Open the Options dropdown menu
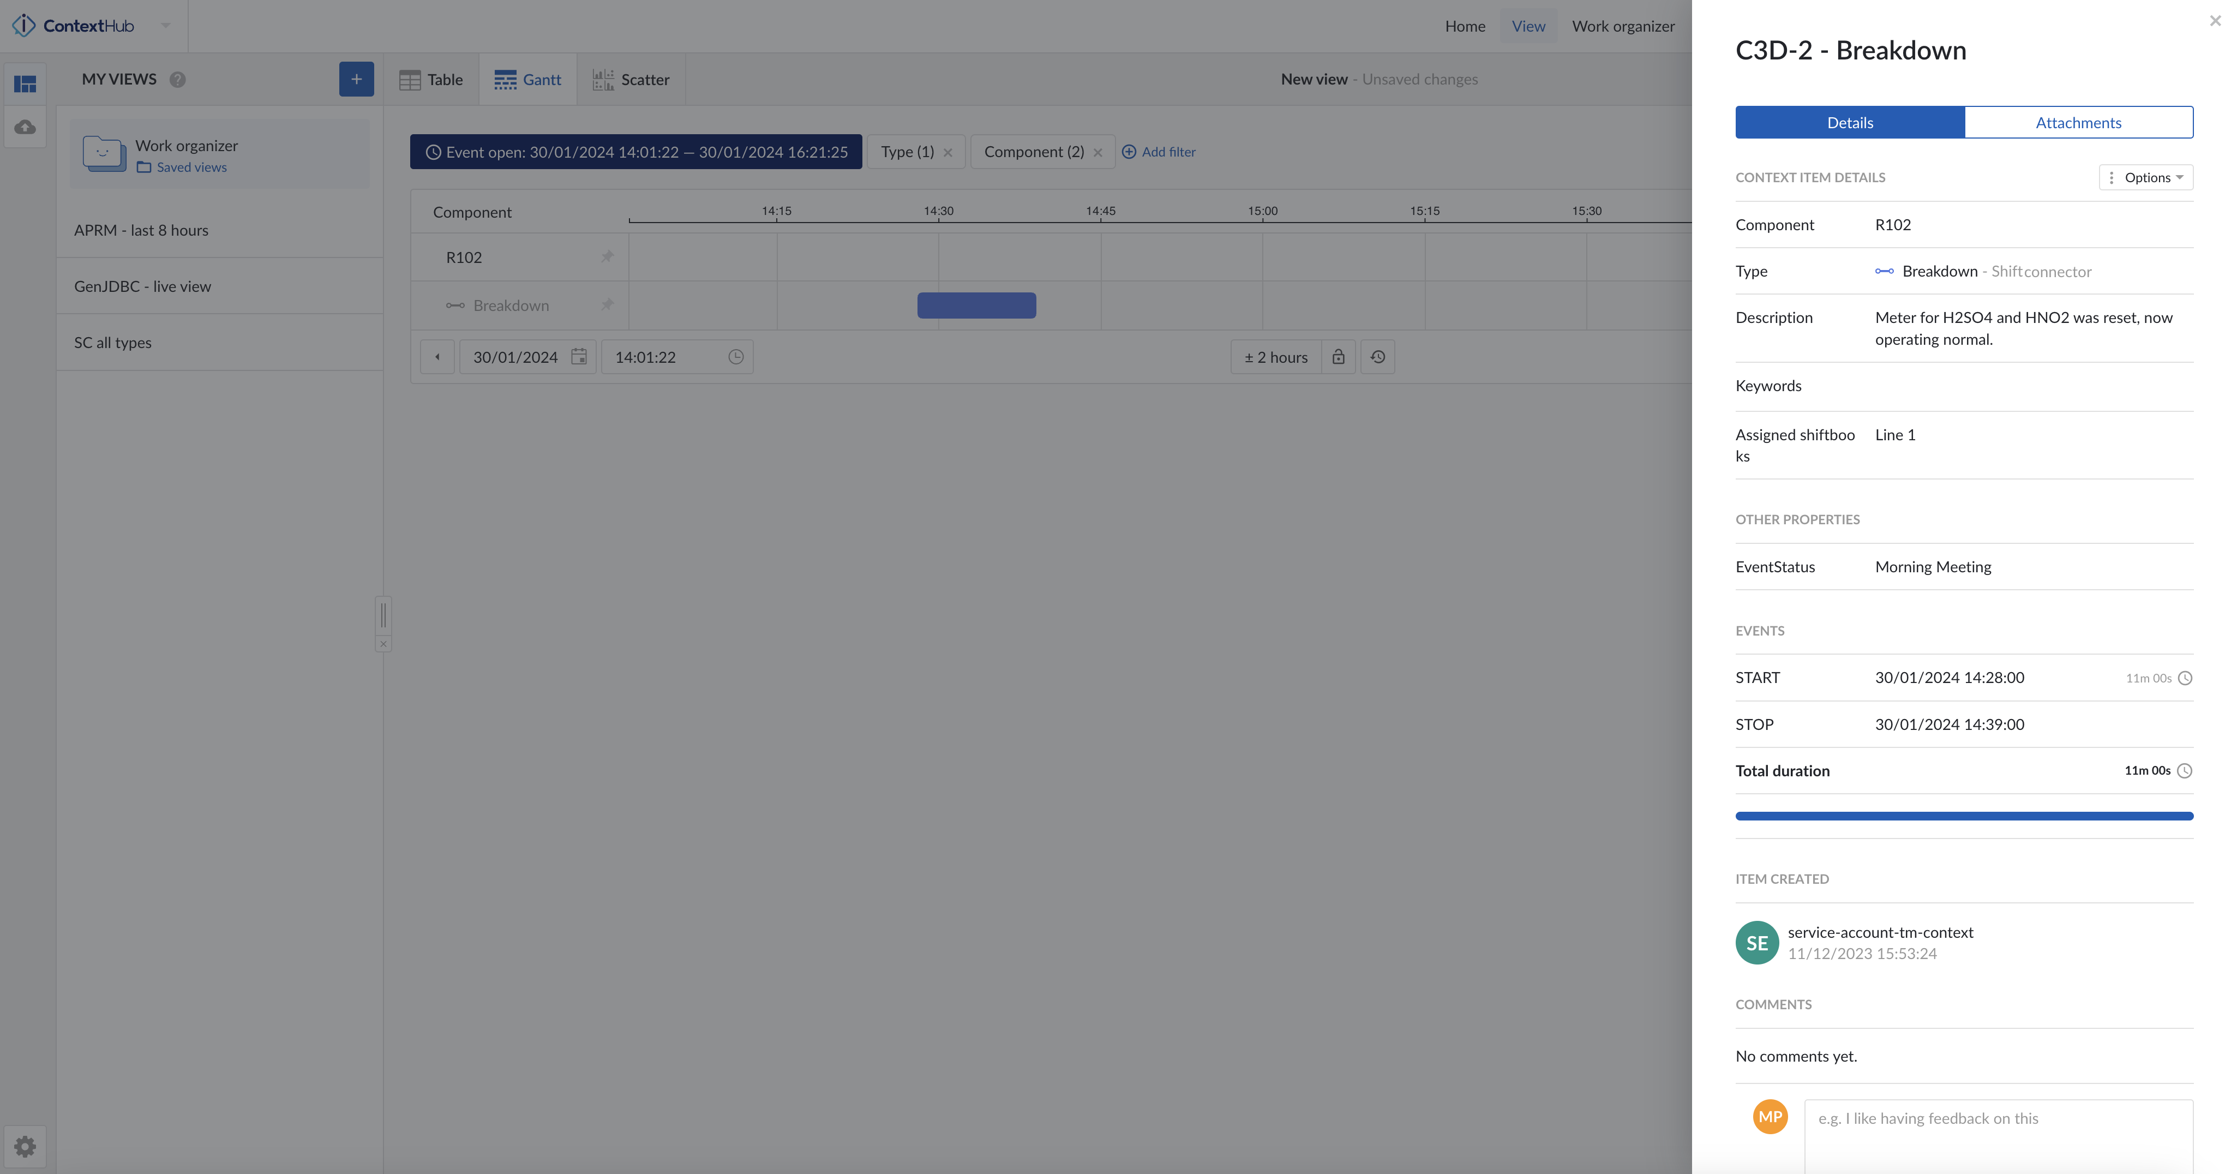This screenshot has width=2231, height=1174. [x=2145, y=178]
